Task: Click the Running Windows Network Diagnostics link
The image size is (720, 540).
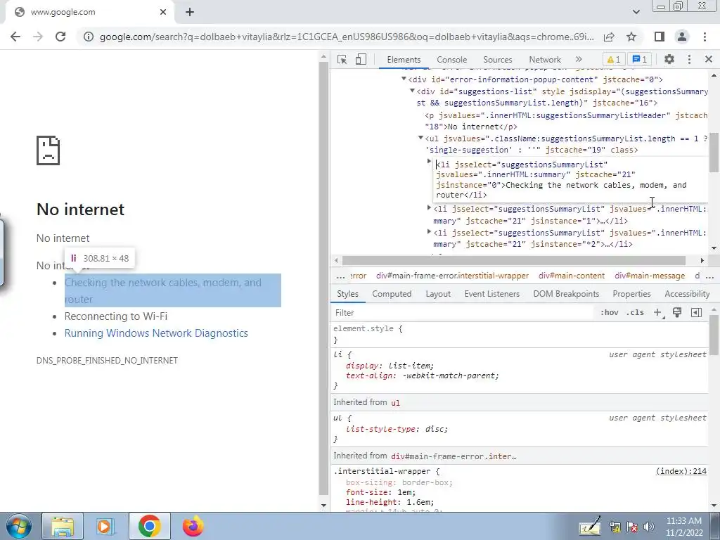Action: pos(156,333)
